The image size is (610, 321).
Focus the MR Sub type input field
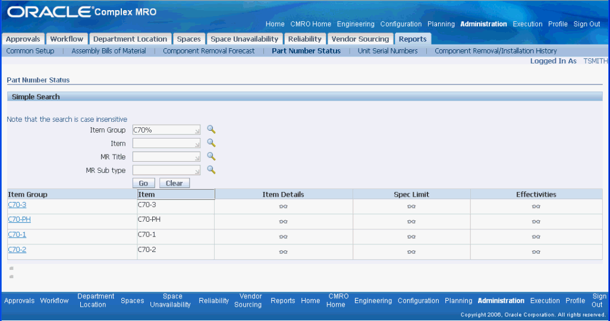point(166,171)
